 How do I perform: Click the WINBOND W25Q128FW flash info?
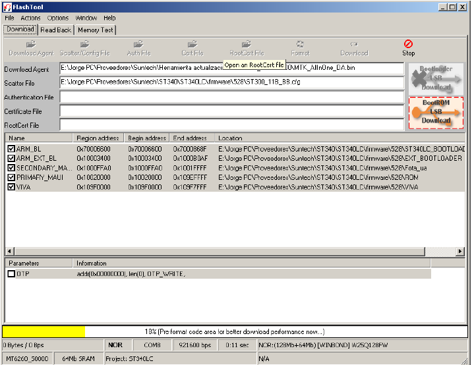[x=363, y=345]
